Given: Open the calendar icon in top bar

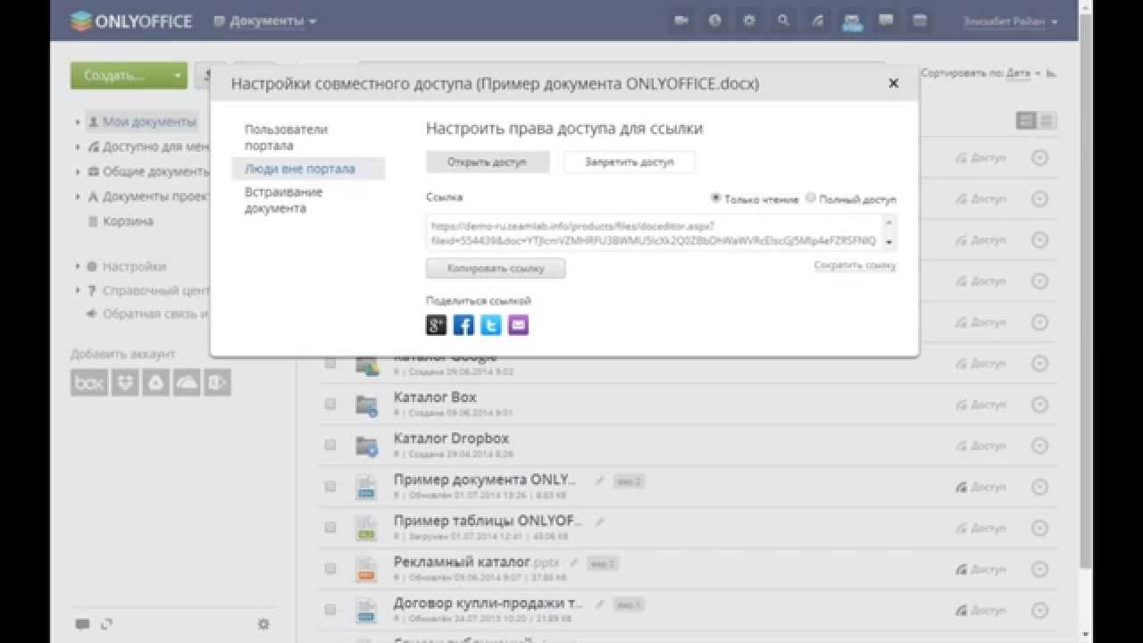Looking at the screenshot, I should click(x=920, y=21).
